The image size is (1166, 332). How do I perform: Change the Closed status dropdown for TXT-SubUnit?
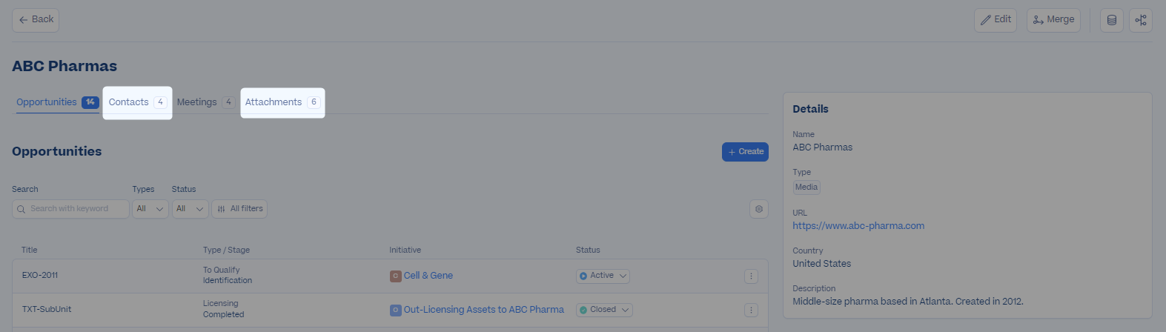[x=604, y=310]
